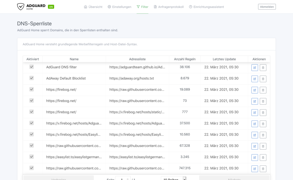Uncheck the AdAway Default Blocklist checkbox
The image size is (293, 180).
point(31,78)
